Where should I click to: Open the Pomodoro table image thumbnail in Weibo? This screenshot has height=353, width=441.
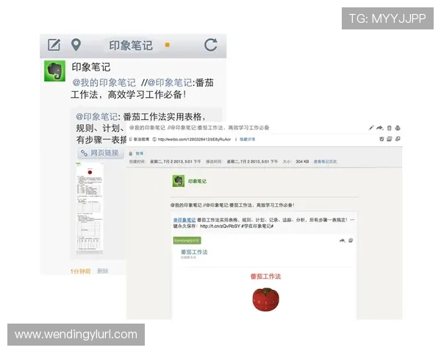[90, 208]
